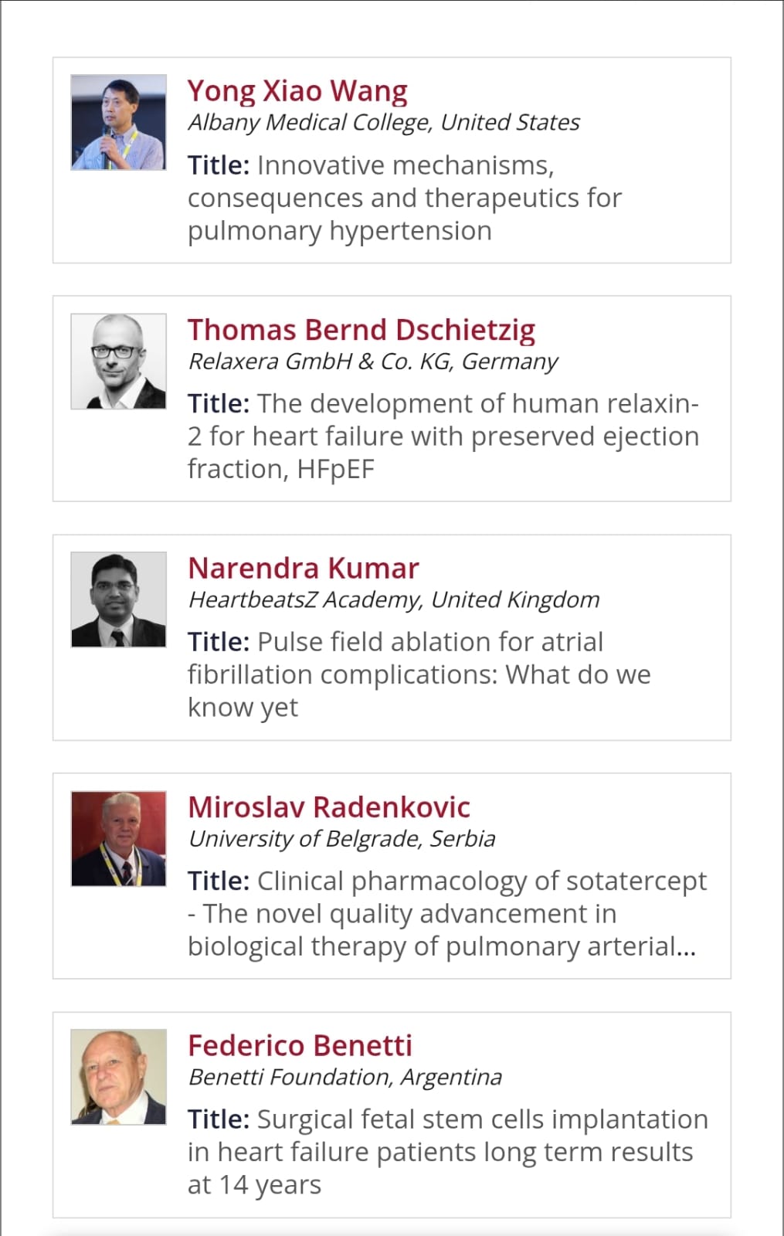Viewport: 784px width, 1236px height.
Task: Click the Benetti Foundation, Argentina affiliation
Action: coord(345,1077)
